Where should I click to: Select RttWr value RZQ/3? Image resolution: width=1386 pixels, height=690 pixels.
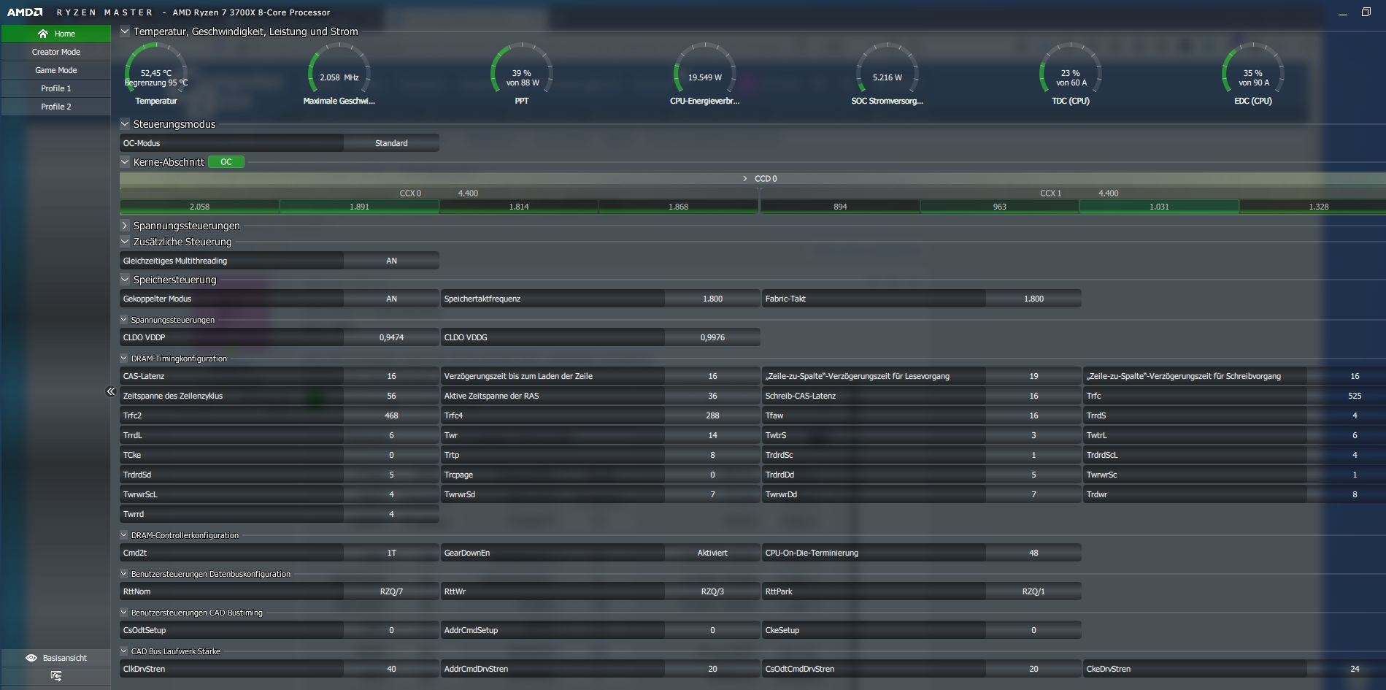(712, 591)
